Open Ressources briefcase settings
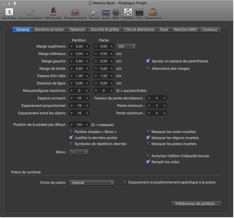 tap(153, 14)
